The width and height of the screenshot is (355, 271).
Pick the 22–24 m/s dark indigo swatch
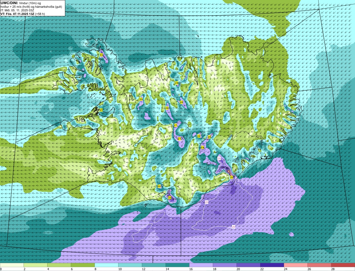(272, 265)
